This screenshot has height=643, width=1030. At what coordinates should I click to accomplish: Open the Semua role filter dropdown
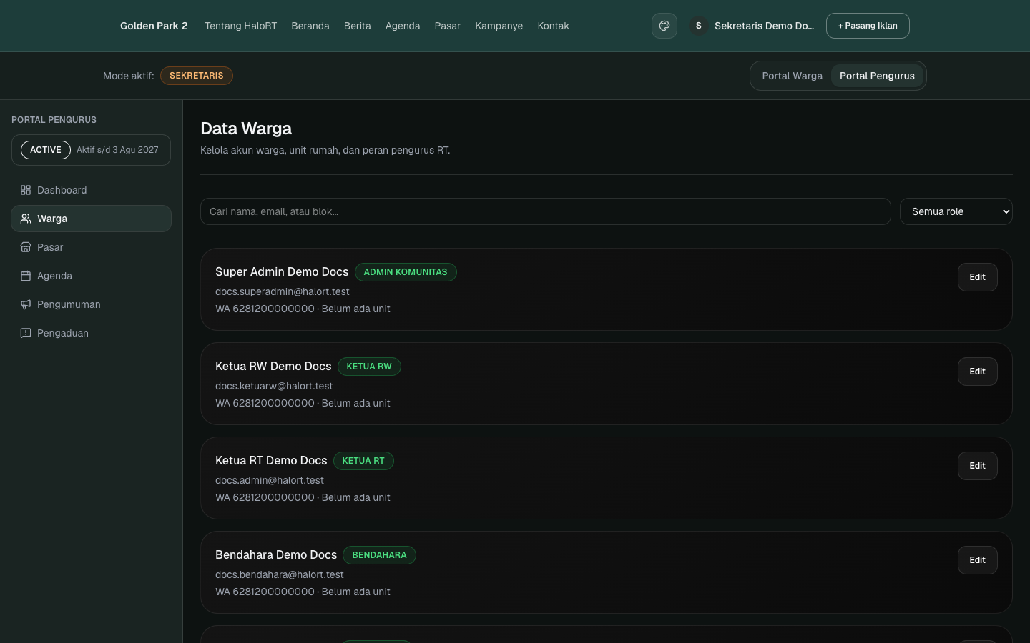point(956,211)
